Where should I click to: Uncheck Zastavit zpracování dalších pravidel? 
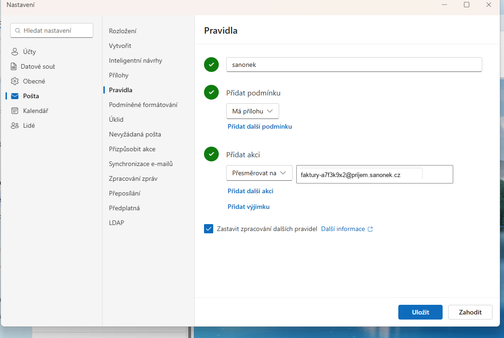[209, 229]
